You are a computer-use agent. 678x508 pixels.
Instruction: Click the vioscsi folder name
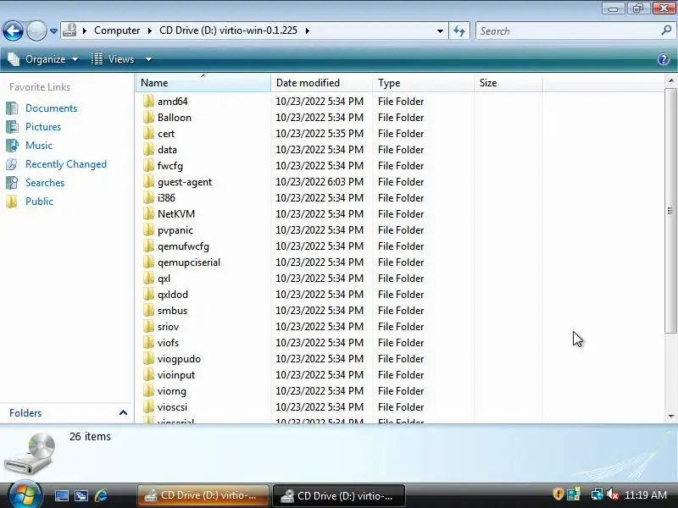[173, 407]
